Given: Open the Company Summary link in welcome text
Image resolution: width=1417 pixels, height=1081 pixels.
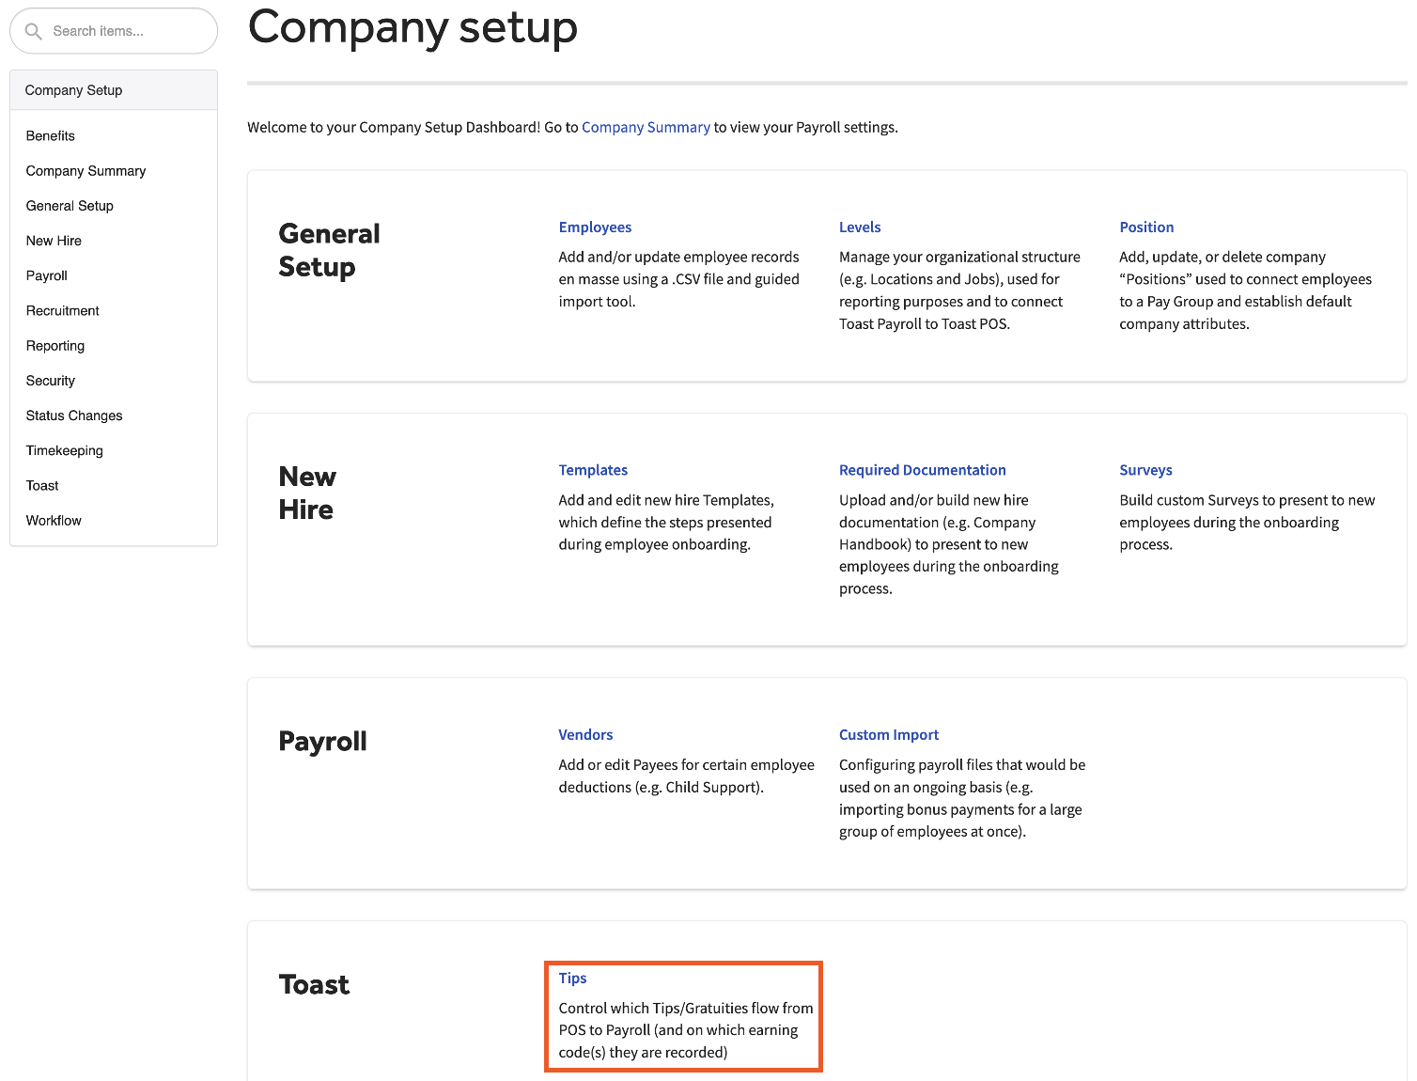Looking at the screenshot, I should click(x=646, y=127).
